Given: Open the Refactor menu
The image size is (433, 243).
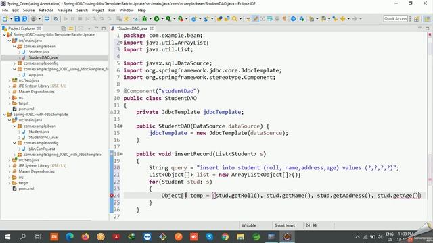Looking at the screenshot, I should tap(46, 10).
